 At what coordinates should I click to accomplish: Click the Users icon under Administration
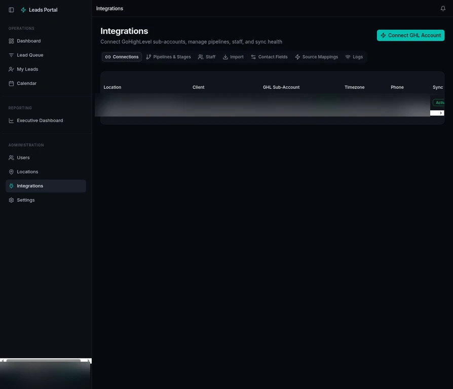[11, 158]
